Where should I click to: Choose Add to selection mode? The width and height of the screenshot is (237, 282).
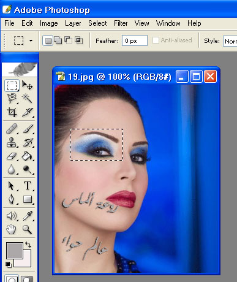tap(58, 40)
